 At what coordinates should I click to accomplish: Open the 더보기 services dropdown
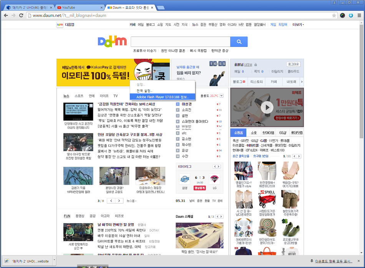pyautogui.click(x=298, y=25)
